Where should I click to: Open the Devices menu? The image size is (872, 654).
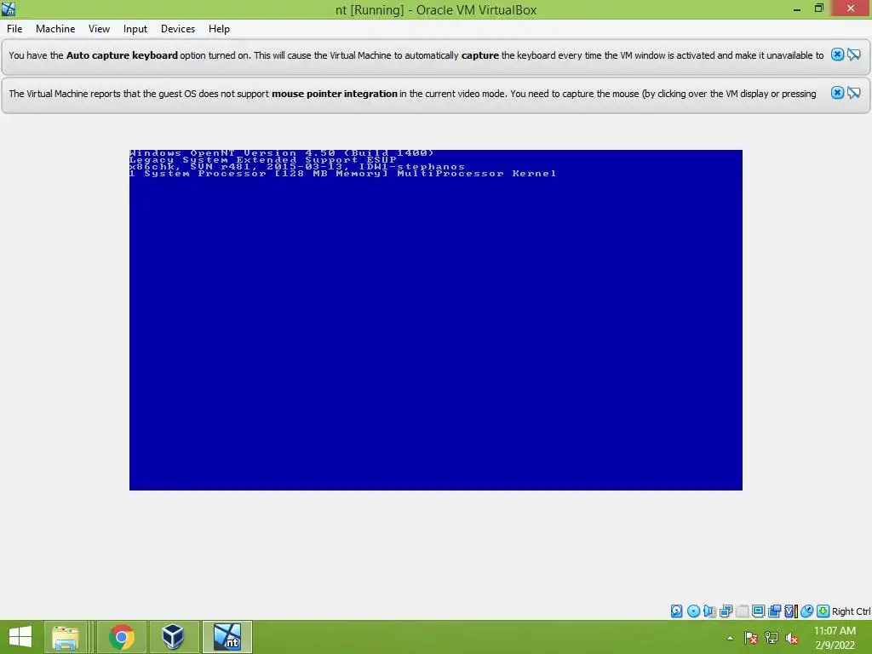178,29
